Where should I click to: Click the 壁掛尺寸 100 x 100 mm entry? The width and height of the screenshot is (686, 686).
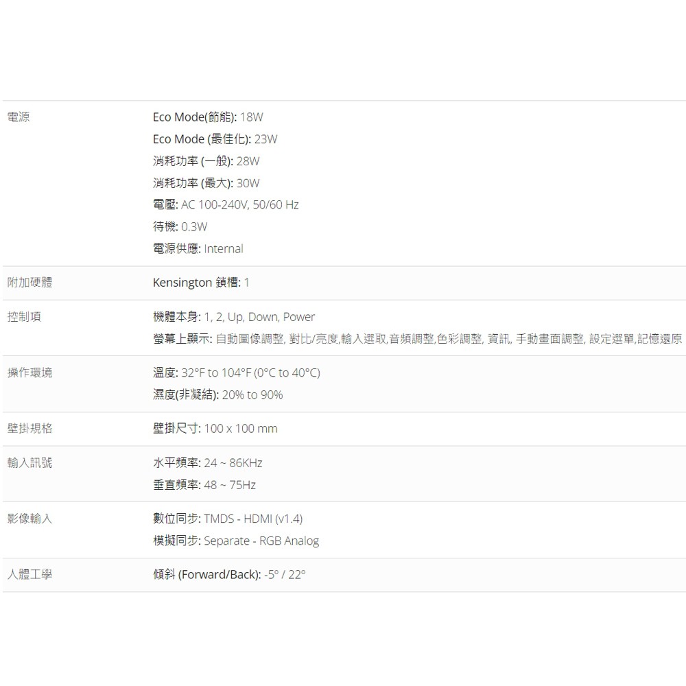(215, 429)
